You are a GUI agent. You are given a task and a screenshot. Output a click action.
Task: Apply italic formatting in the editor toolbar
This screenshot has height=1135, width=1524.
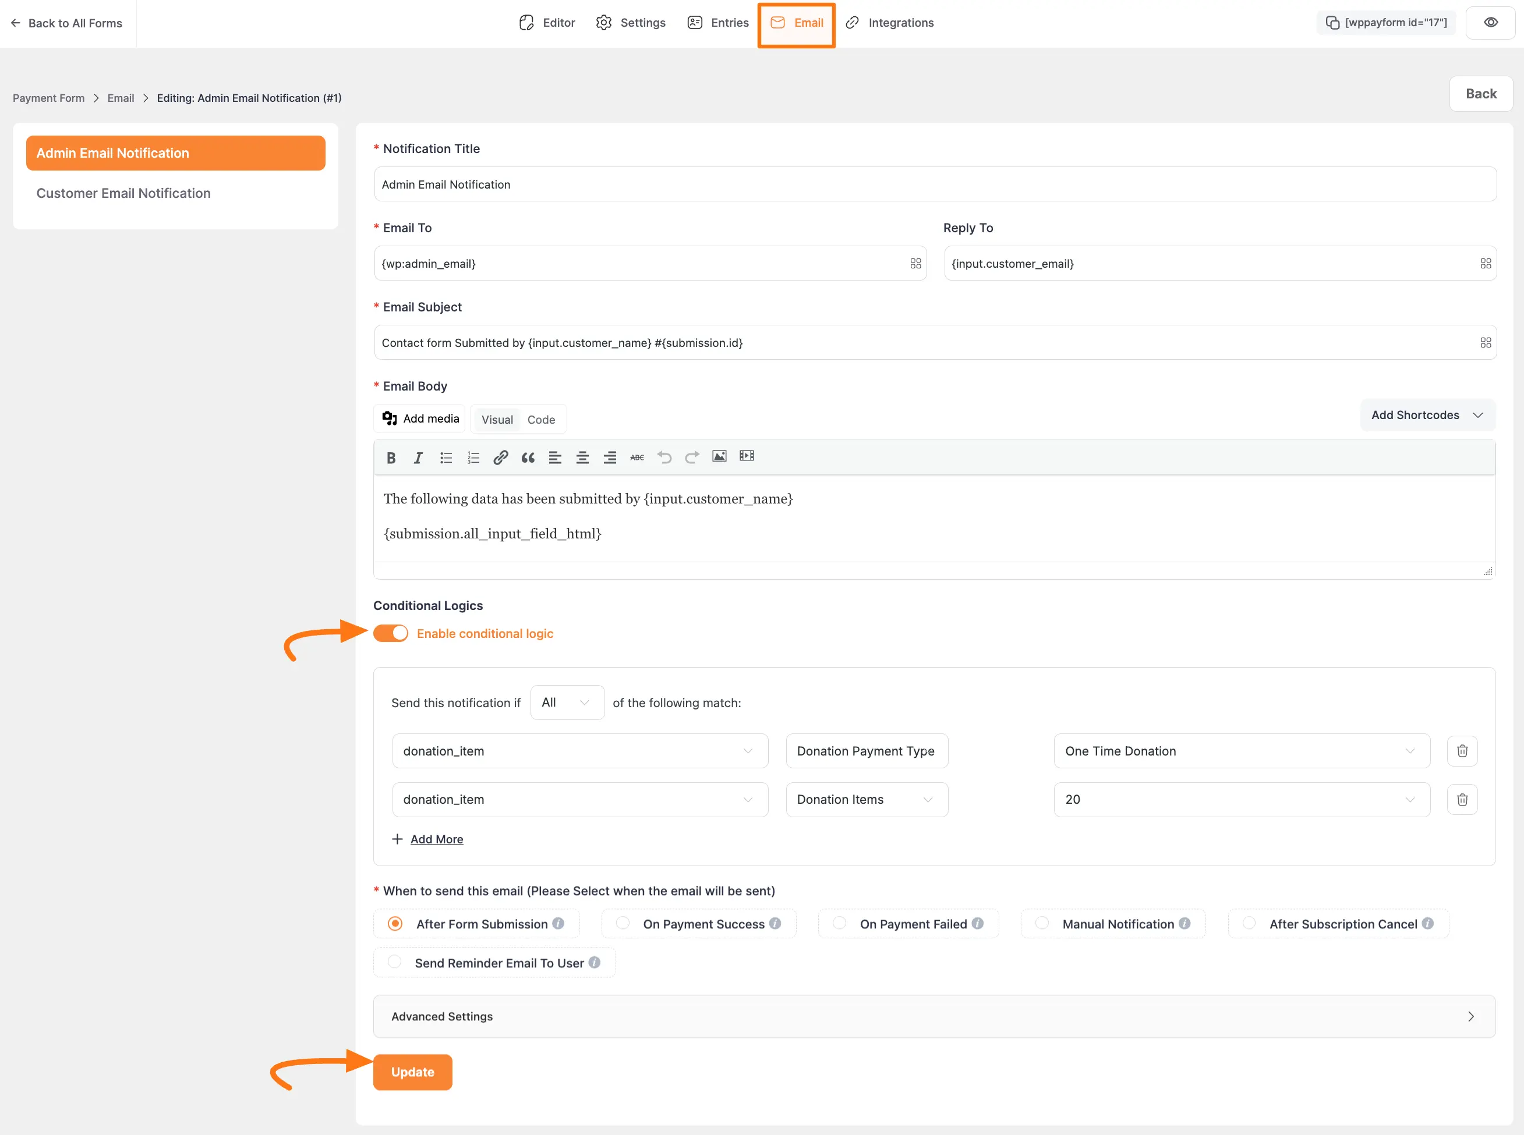[x=418, y=457]
